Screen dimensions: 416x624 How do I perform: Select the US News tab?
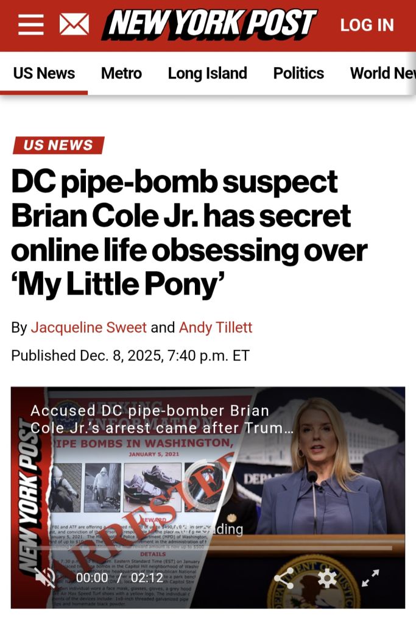click(44, 73)
